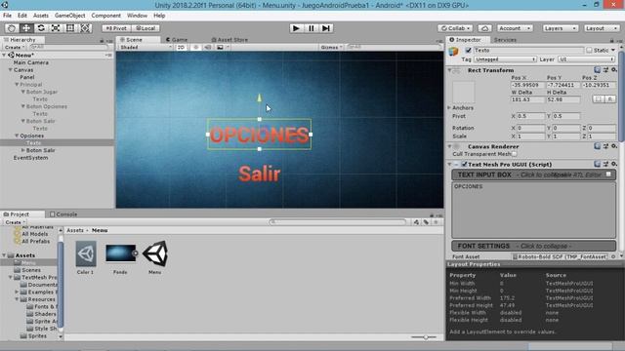Click search by type icon in Project
Screen dimensions: 625x351
pos(416,222)
